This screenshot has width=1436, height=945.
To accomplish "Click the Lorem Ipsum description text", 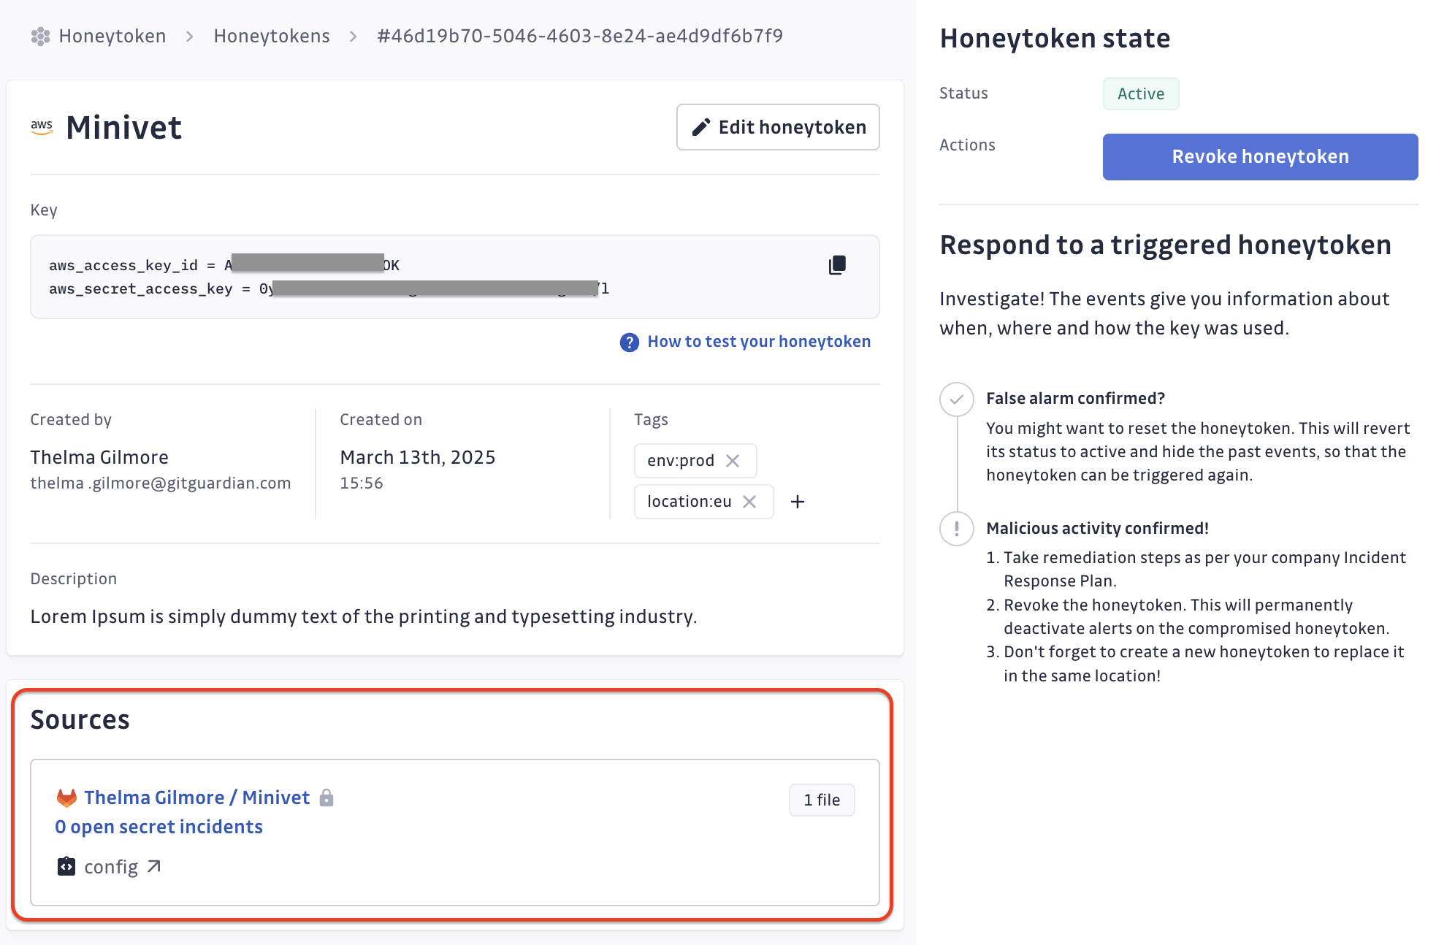I will [x=364, y=616].
